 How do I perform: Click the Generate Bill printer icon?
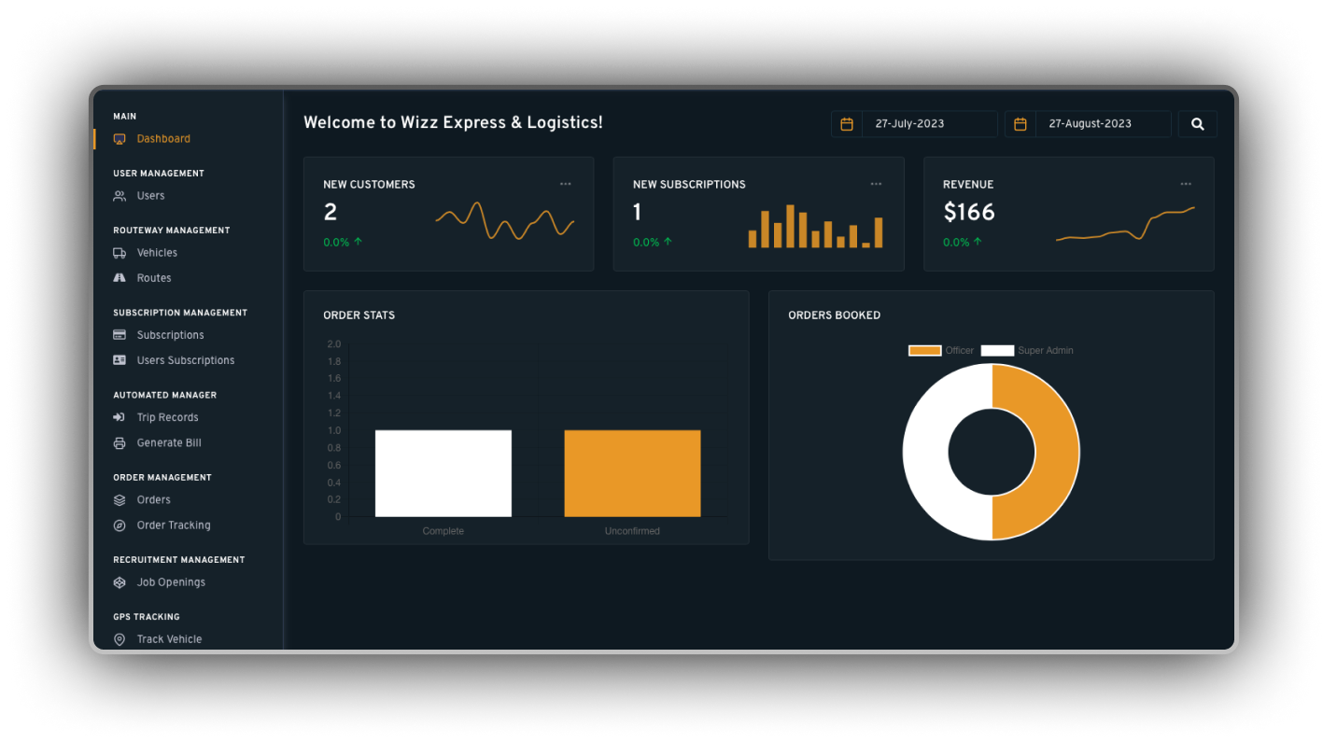pyautogui.click(x=120, y=443)
